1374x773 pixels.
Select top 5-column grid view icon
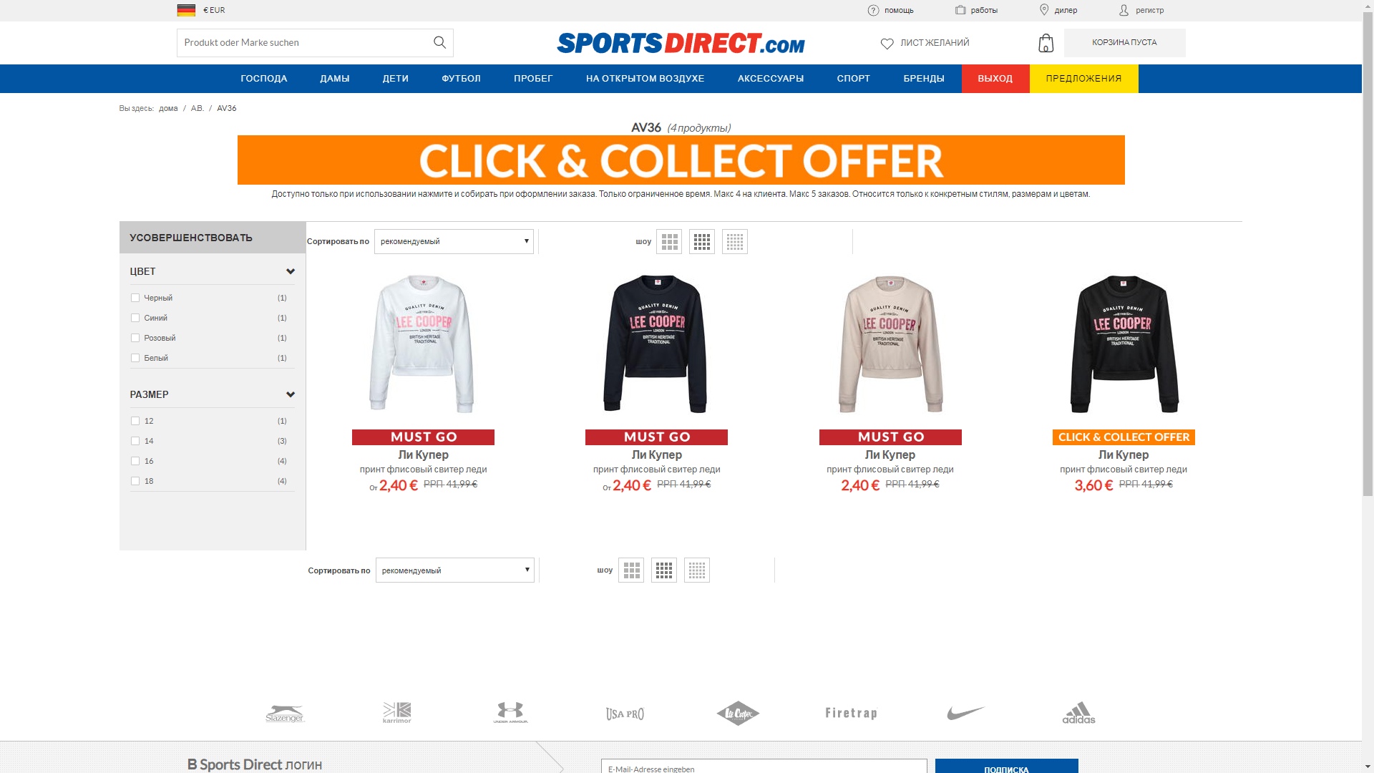tap(735, 242)
